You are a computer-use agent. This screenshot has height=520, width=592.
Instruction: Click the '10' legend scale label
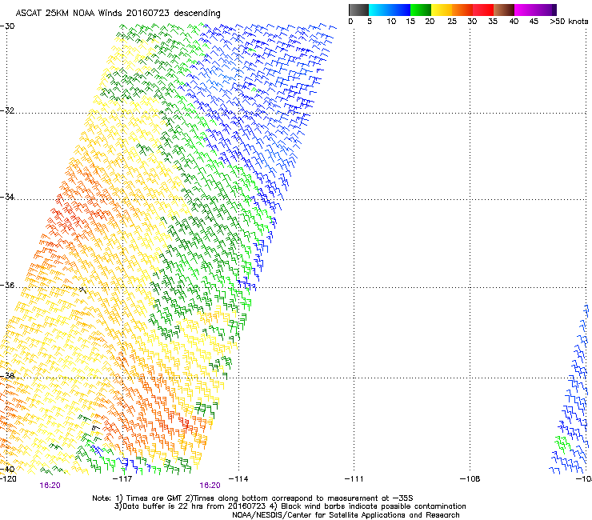tap(391, 22)
